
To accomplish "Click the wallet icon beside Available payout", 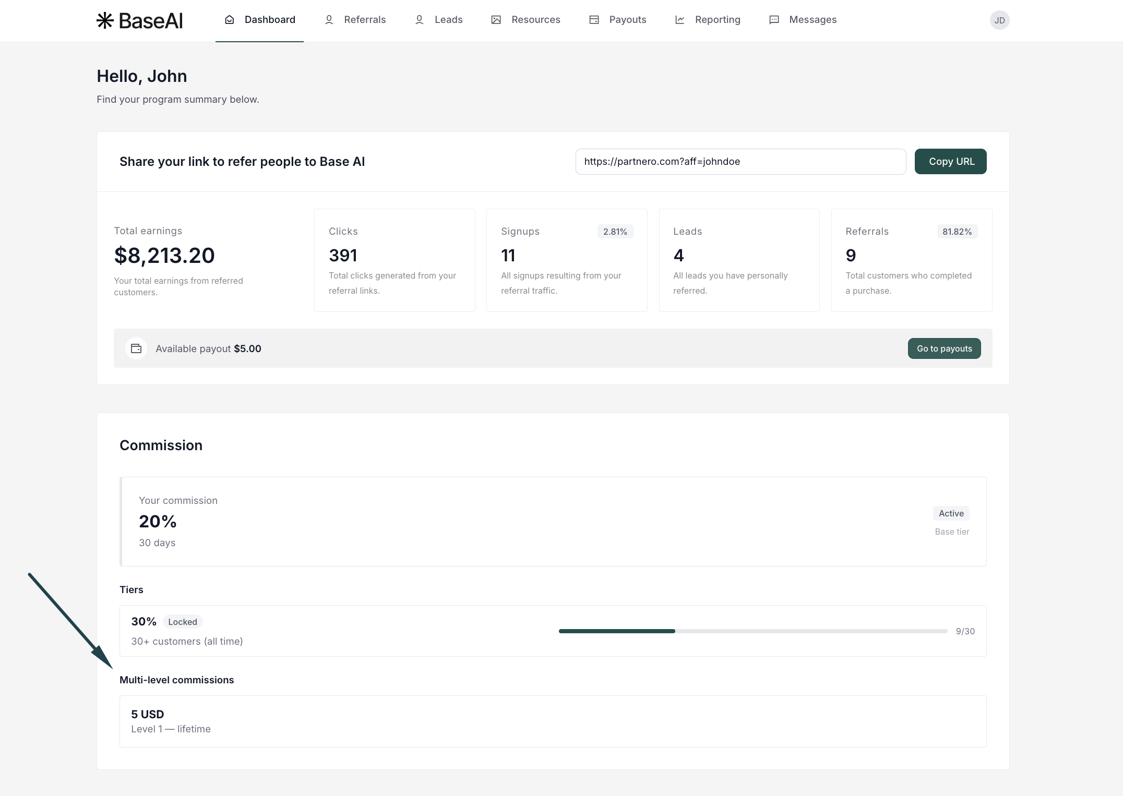I will click(136, 348).
